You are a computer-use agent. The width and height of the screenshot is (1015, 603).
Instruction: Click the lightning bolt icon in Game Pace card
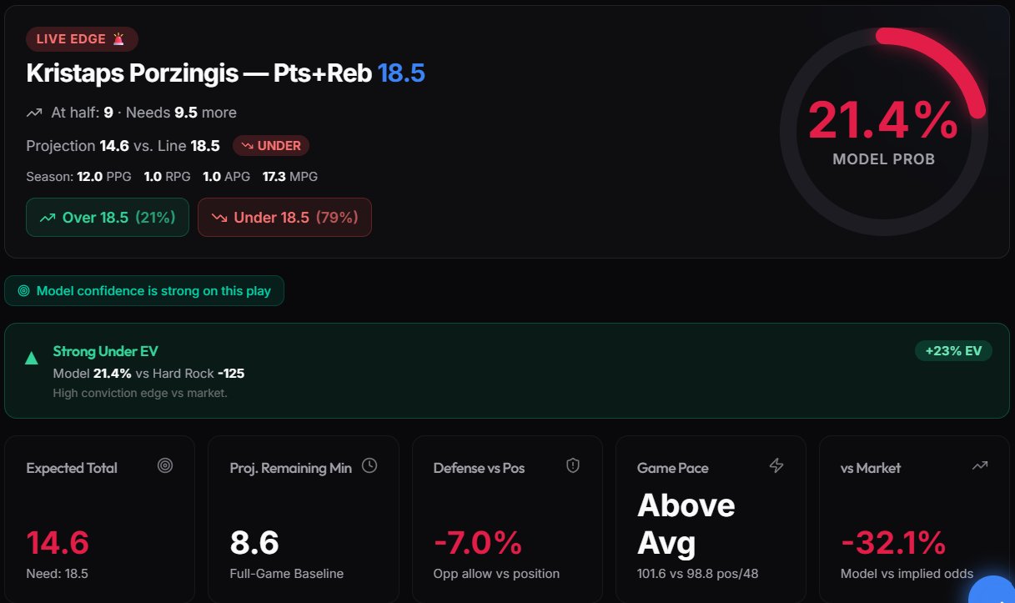click(776, 466)
